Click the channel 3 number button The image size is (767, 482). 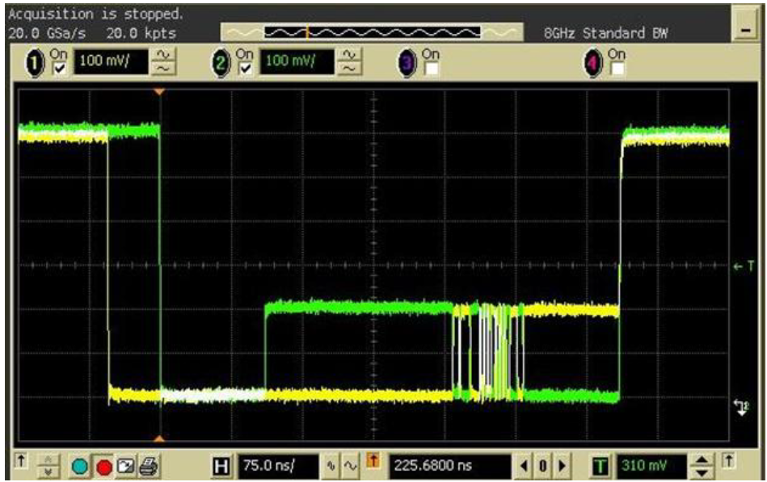(x=407, y=64)
